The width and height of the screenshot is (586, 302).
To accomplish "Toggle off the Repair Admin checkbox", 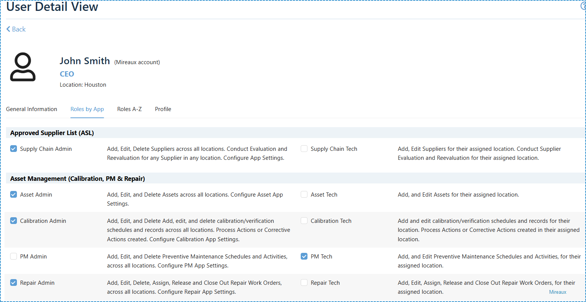I will tap(14, 283).
